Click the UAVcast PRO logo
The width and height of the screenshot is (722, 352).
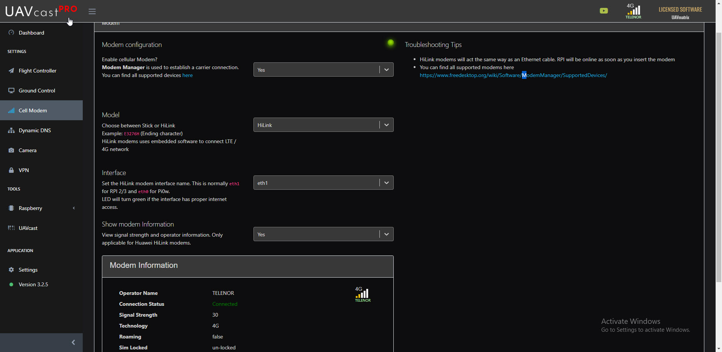(x=41, y=11)
